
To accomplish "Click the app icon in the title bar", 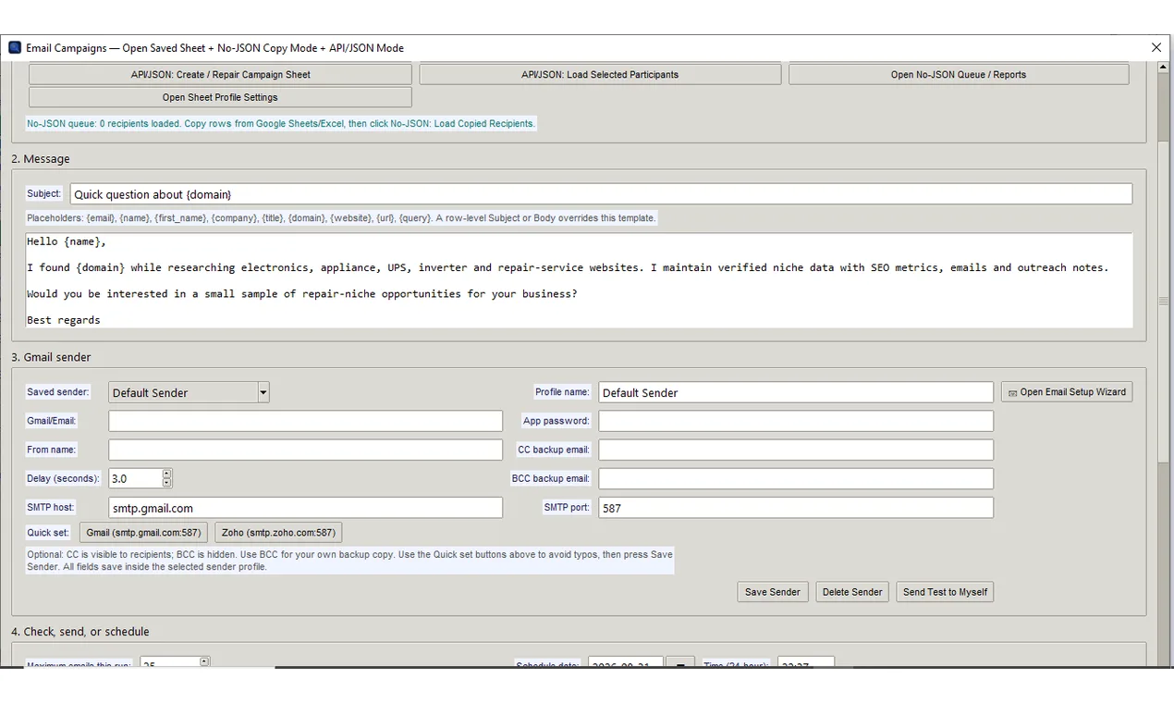I will 14,47.
